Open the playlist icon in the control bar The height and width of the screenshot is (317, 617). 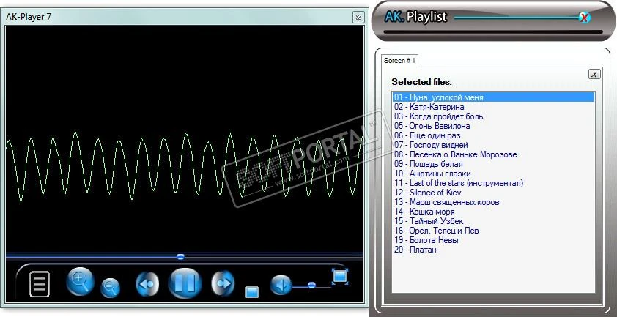click(x=40, y=283)
